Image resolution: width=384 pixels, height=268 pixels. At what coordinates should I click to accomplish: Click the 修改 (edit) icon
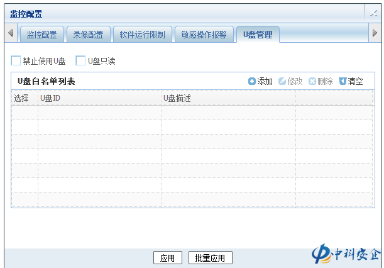[x=282, y=81]
